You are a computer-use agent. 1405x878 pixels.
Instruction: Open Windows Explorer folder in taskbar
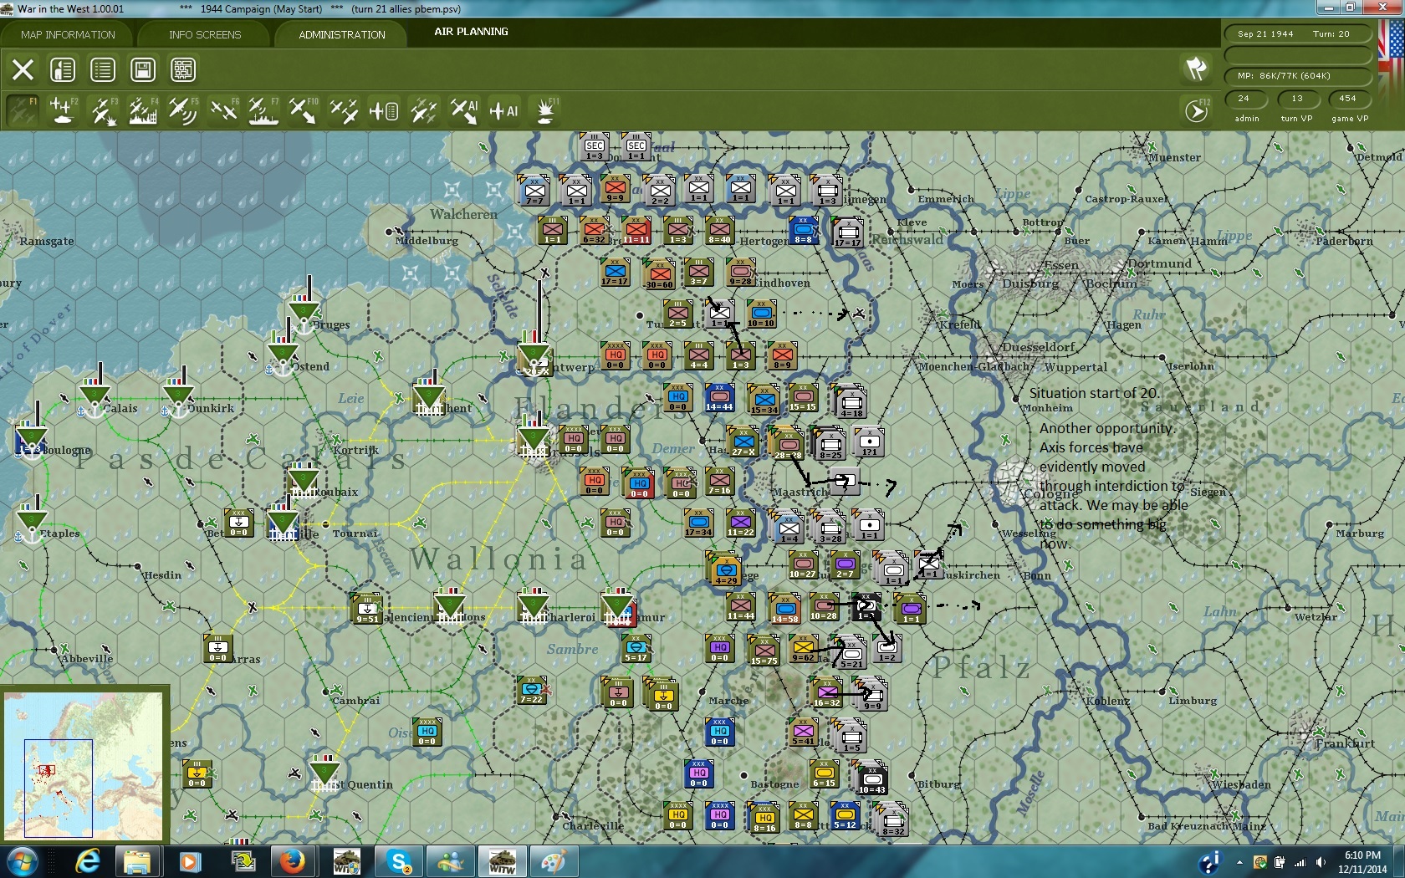click(x=138, y=861)
